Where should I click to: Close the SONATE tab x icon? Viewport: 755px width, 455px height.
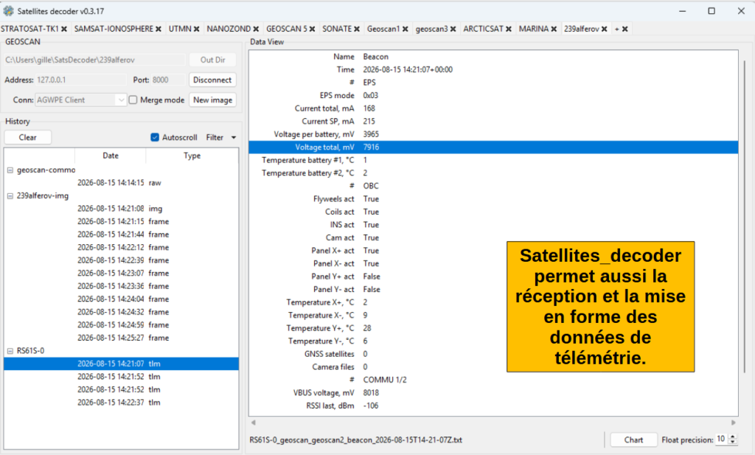pyautogui.click(x=357, y=29)
